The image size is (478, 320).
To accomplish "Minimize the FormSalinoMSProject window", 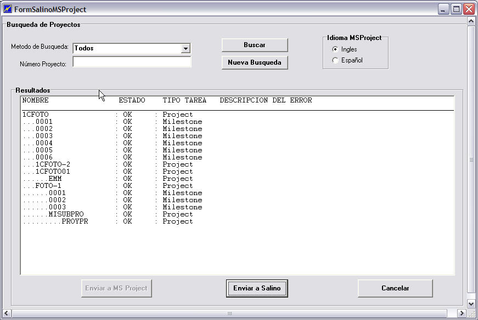I will click(x=443, y=9).
